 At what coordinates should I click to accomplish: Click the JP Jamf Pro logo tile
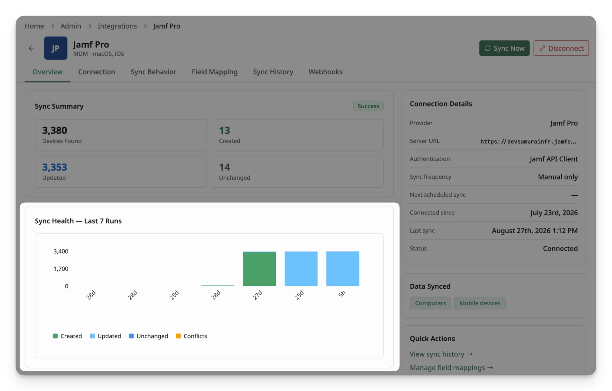[55, 48]
